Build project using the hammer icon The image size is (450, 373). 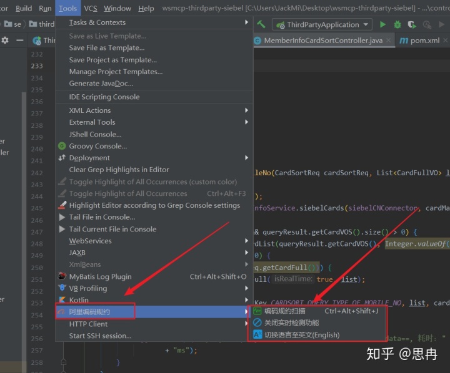click(261, 24)
